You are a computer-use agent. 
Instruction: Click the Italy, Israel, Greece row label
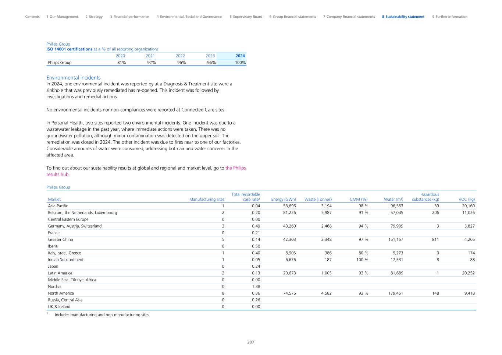point(64,253)
